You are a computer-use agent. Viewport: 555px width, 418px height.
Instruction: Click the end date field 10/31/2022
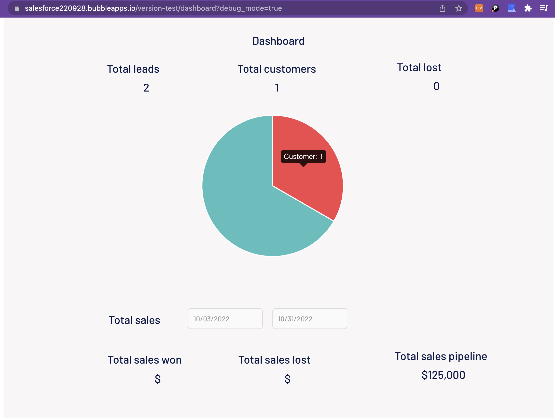coord(310,319)
